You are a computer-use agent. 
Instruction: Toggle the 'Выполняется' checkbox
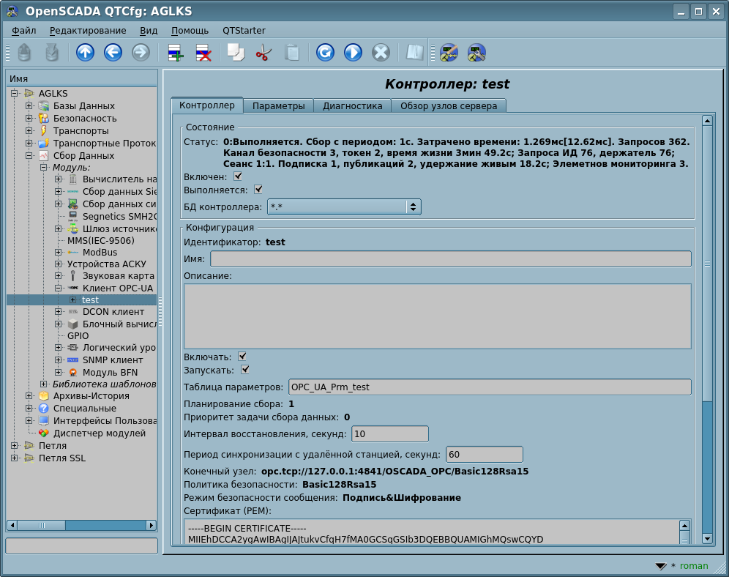point(258,189)
